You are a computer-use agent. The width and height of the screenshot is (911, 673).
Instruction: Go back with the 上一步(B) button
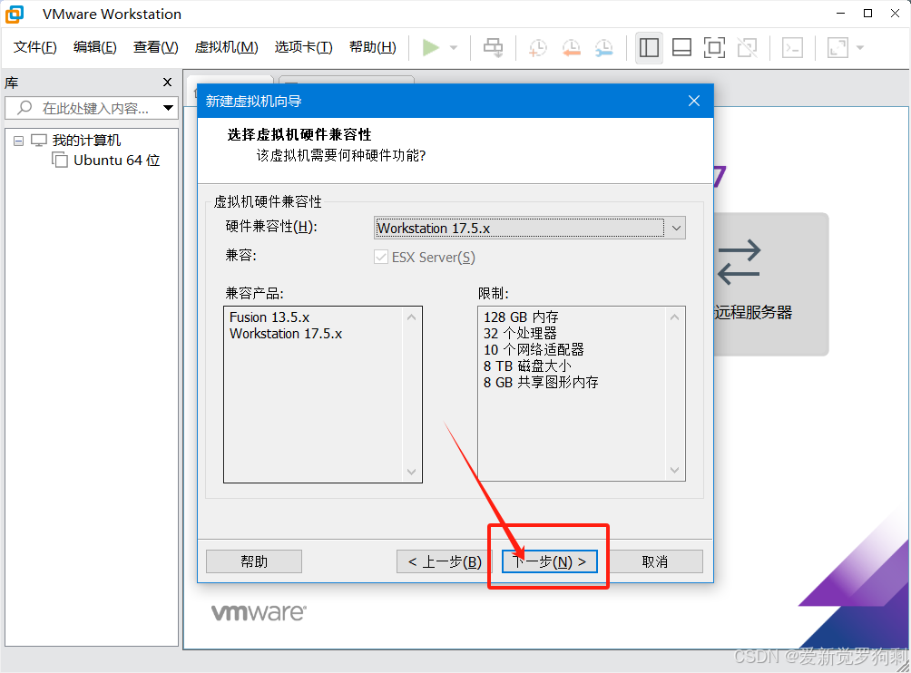[445, 561]
